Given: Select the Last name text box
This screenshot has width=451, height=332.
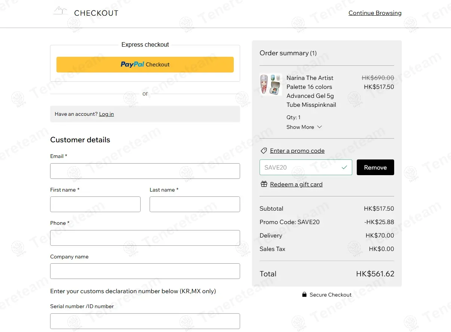Looking at the screenshot, I should (194, 204).
